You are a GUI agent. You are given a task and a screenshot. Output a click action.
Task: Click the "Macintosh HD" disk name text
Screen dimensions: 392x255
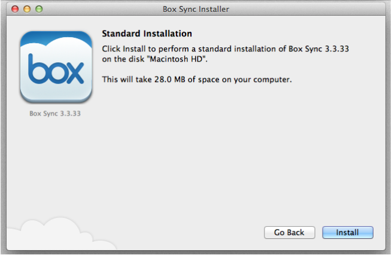click(x=176, y=59)
